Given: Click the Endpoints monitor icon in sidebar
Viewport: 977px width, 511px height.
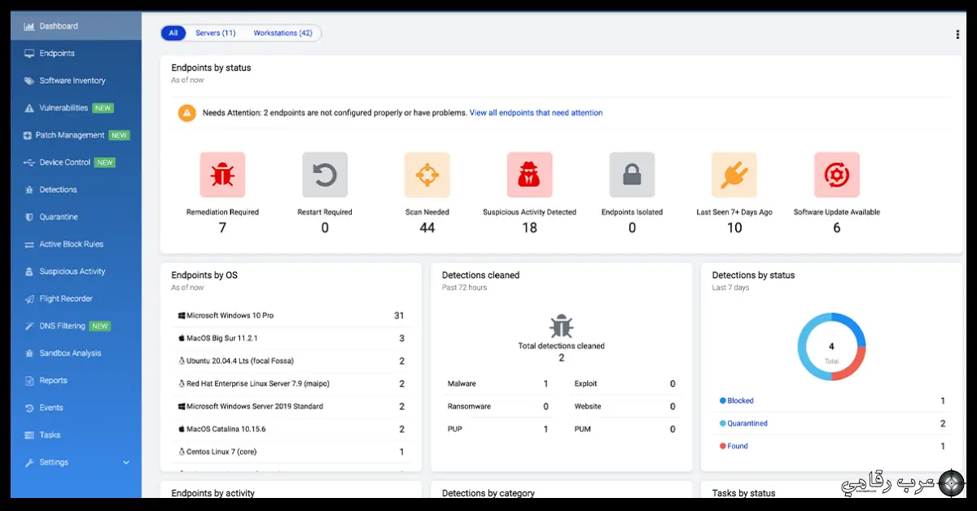Looking at the screenshot, I should coord(29,54).
